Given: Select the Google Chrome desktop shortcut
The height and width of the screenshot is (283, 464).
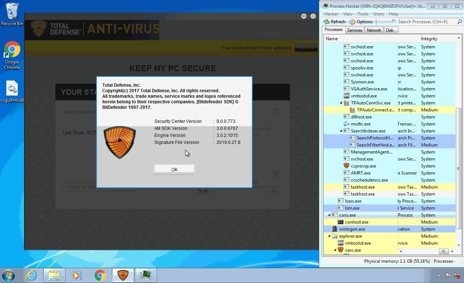Looking at the screenshot, I should tap(12, 55).
